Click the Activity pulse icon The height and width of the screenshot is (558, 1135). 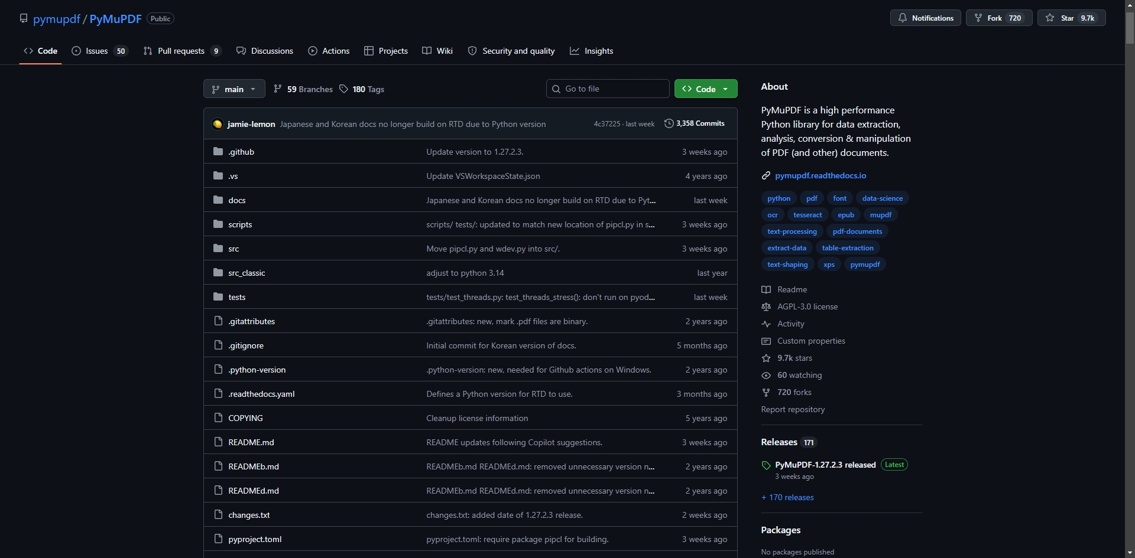[x=766, y=324]
